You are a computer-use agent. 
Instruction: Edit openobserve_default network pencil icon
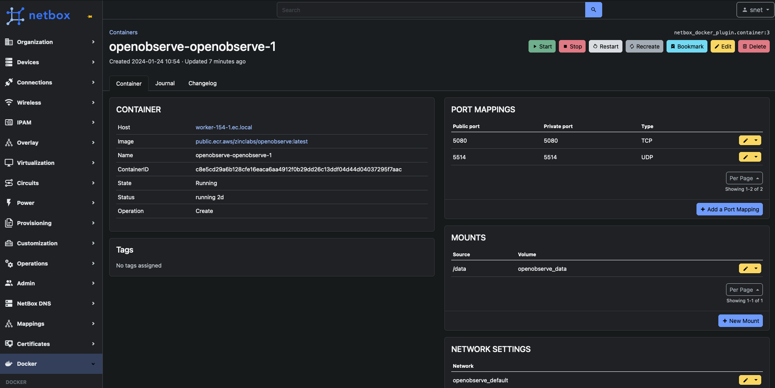click(x=745, y=380)
